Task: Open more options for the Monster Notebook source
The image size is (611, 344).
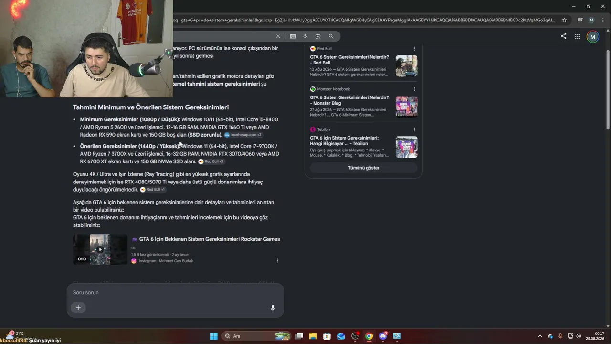Action: click(x=414, y=89)
